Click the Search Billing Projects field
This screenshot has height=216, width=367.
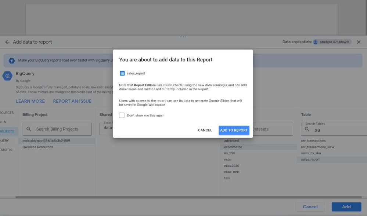(x=57, y=129)
